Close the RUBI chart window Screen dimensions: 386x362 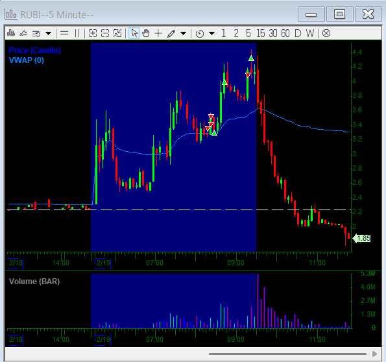point(368,14)
